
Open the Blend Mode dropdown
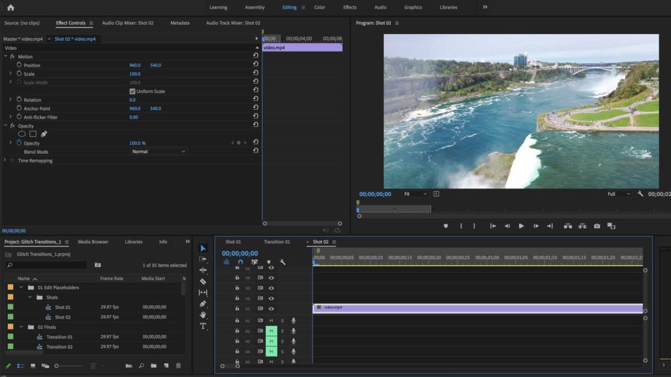tap(159, 152)
